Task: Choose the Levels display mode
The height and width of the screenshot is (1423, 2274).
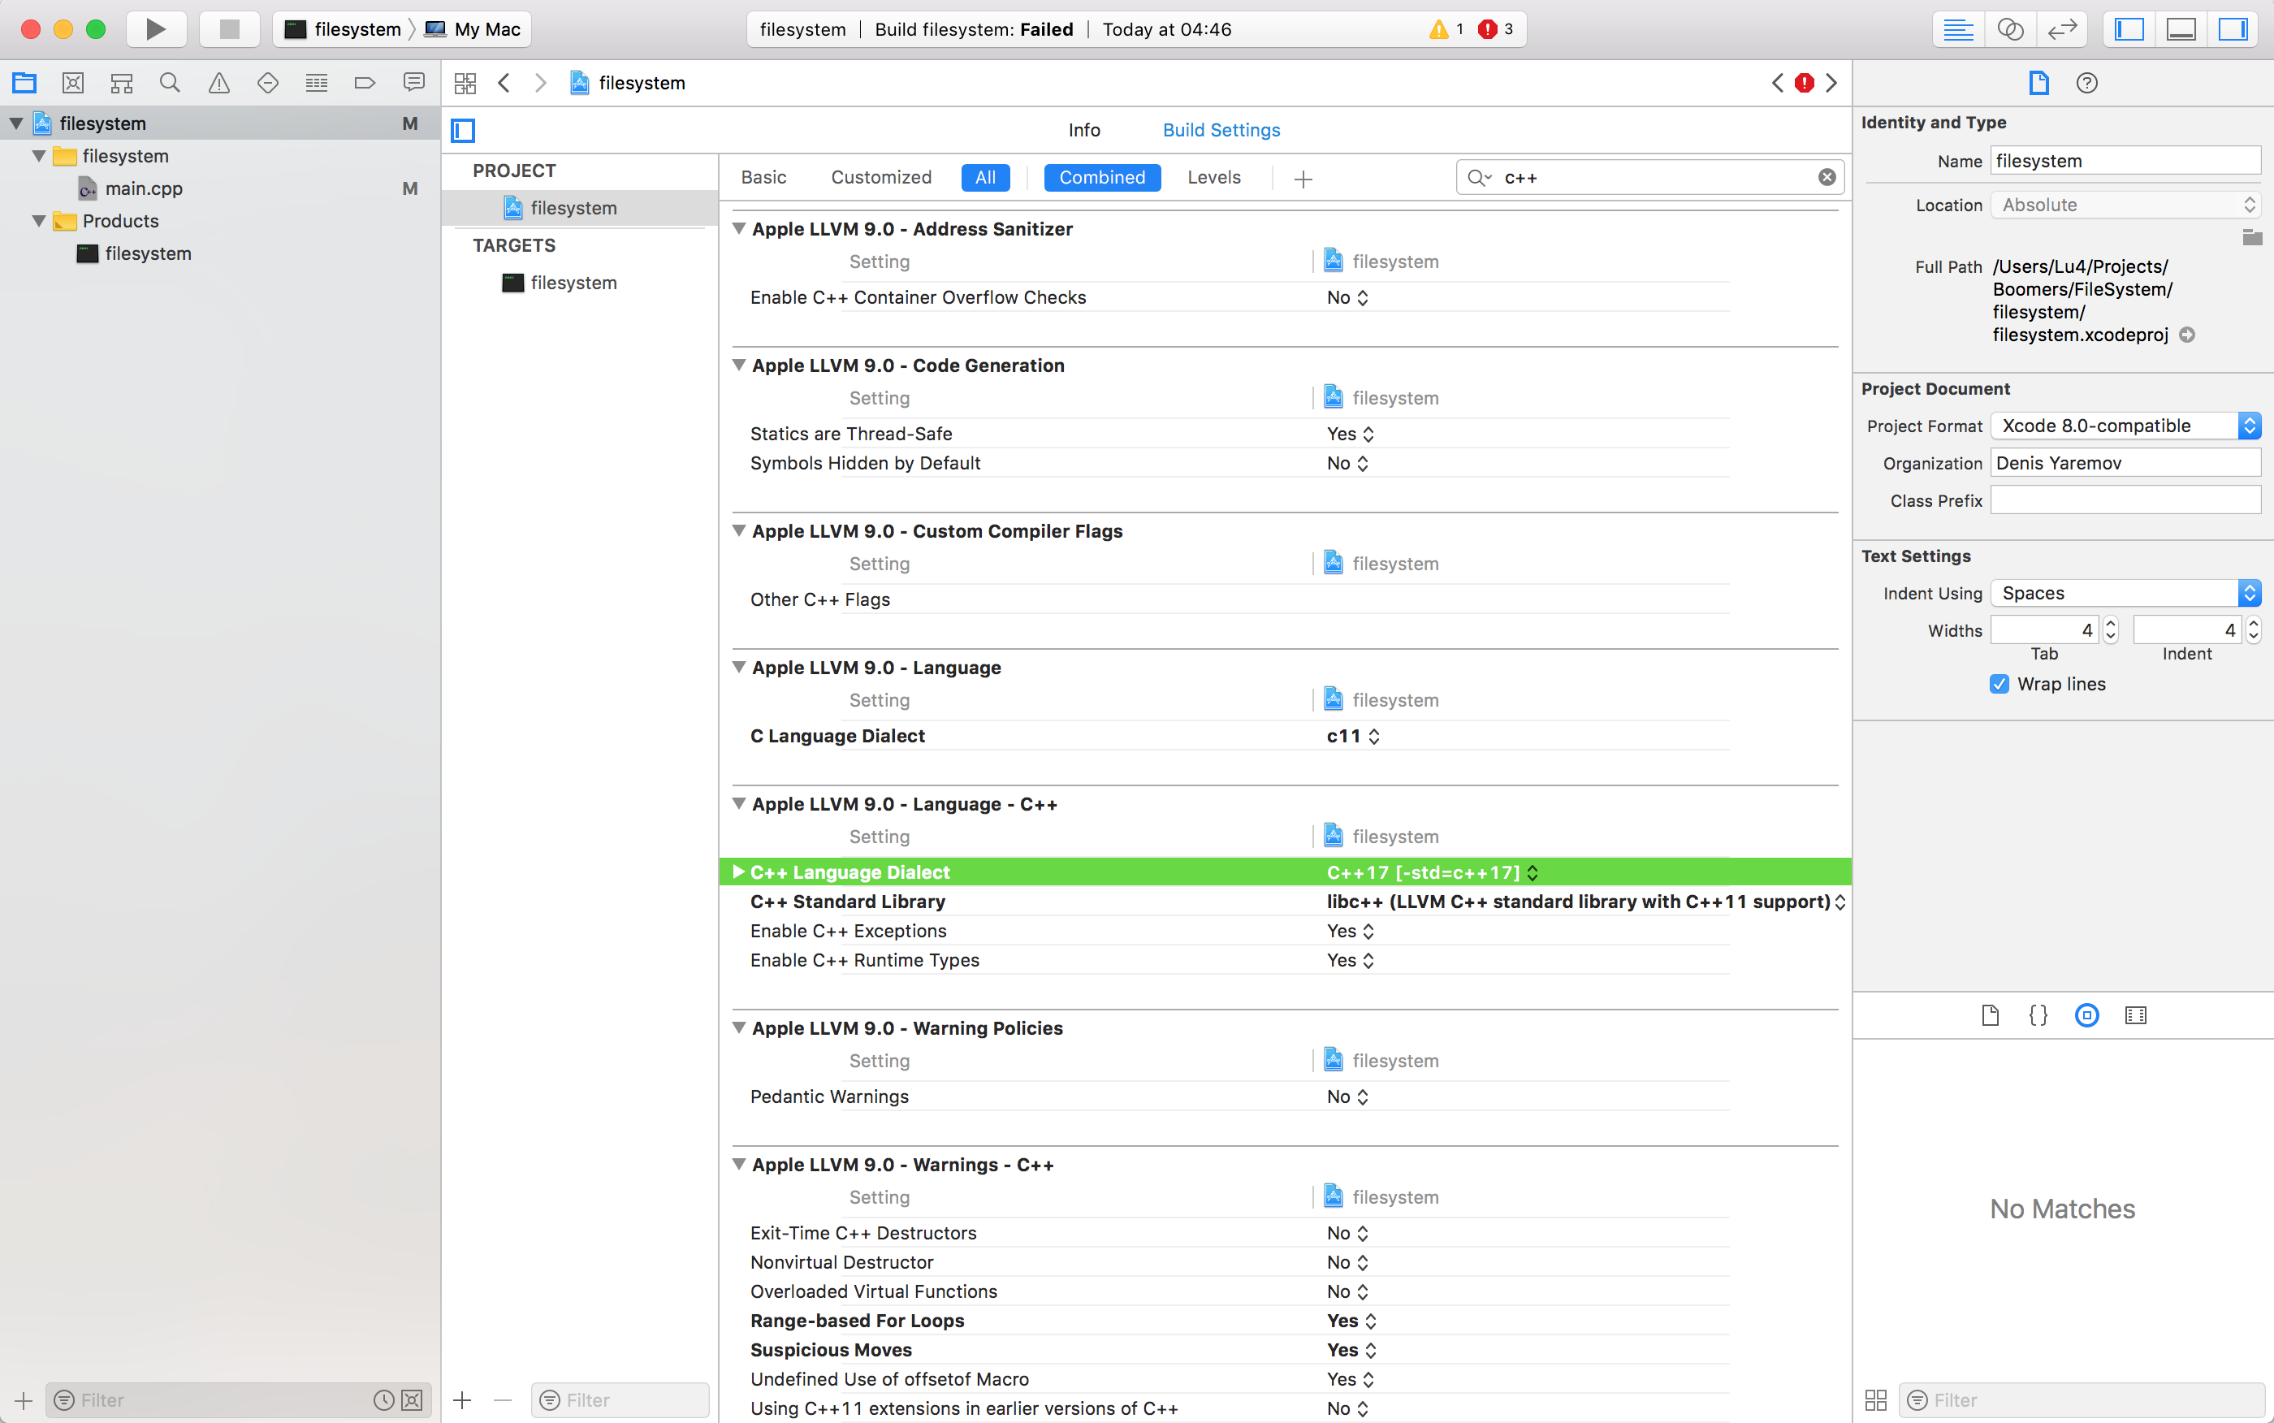Action: (1213, 177)
